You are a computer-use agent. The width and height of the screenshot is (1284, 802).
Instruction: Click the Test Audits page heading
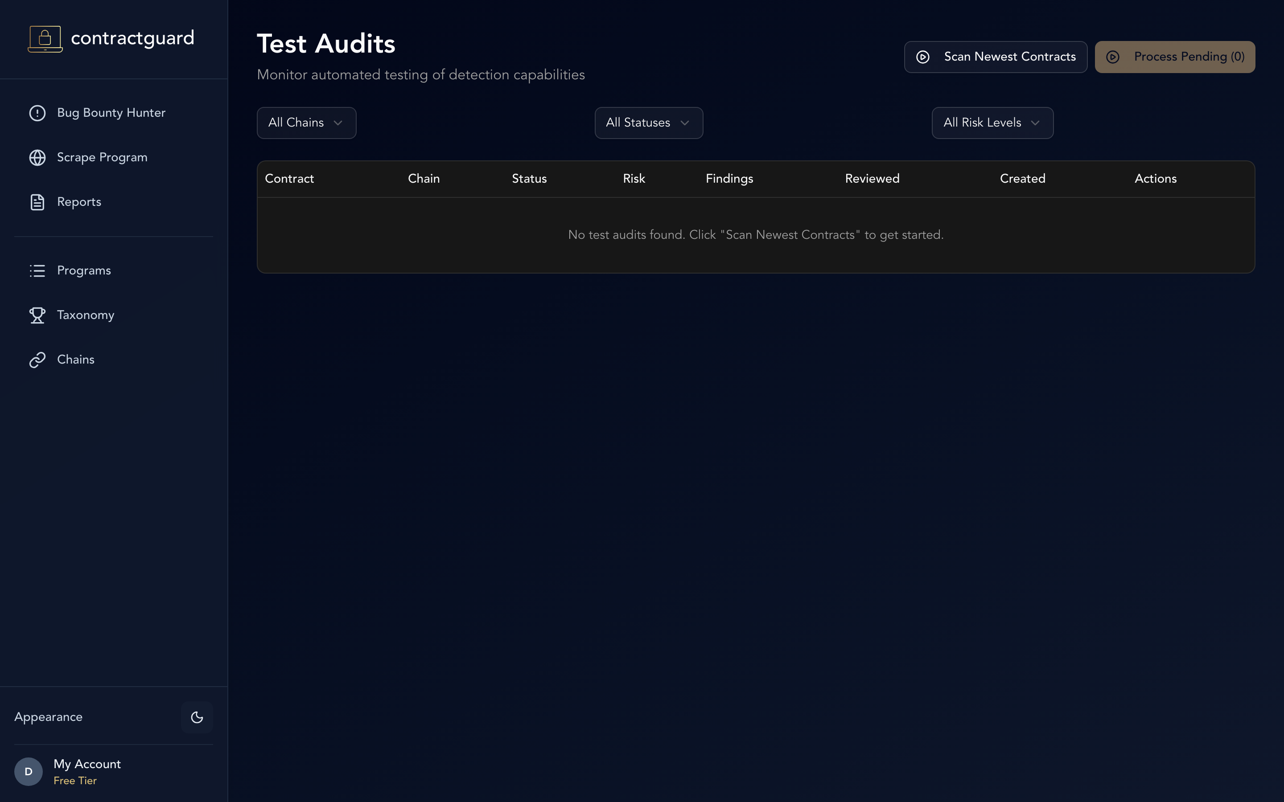coord(326,44)
